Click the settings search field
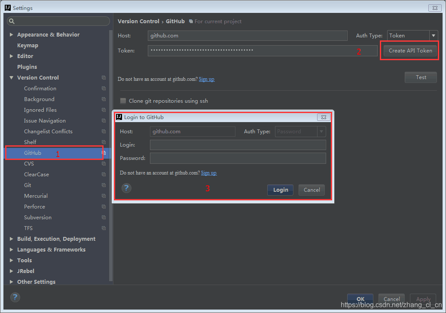This screenshot has width=446, height=313. [58, 21]
